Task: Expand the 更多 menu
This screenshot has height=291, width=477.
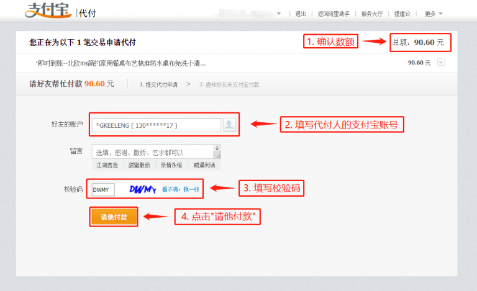Action: click(434, 14)
